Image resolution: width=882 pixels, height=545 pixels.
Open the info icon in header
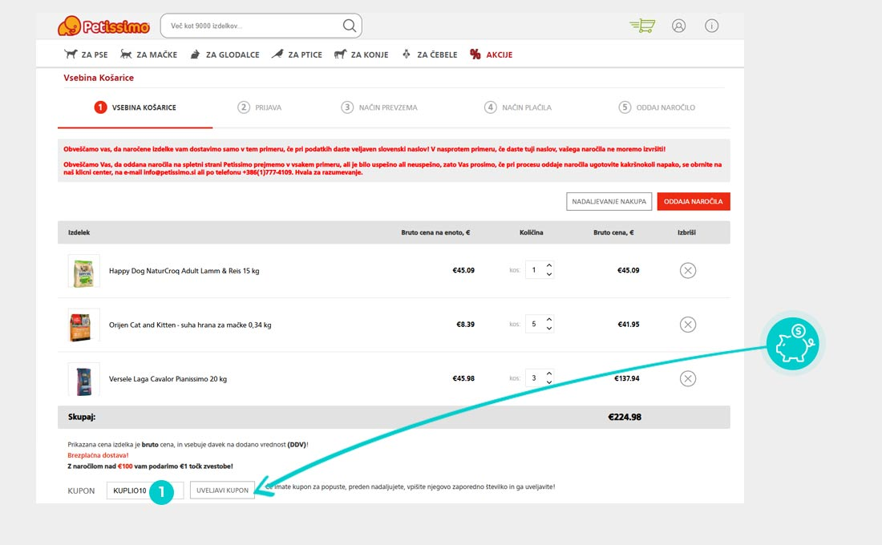[x=711, y=26]
